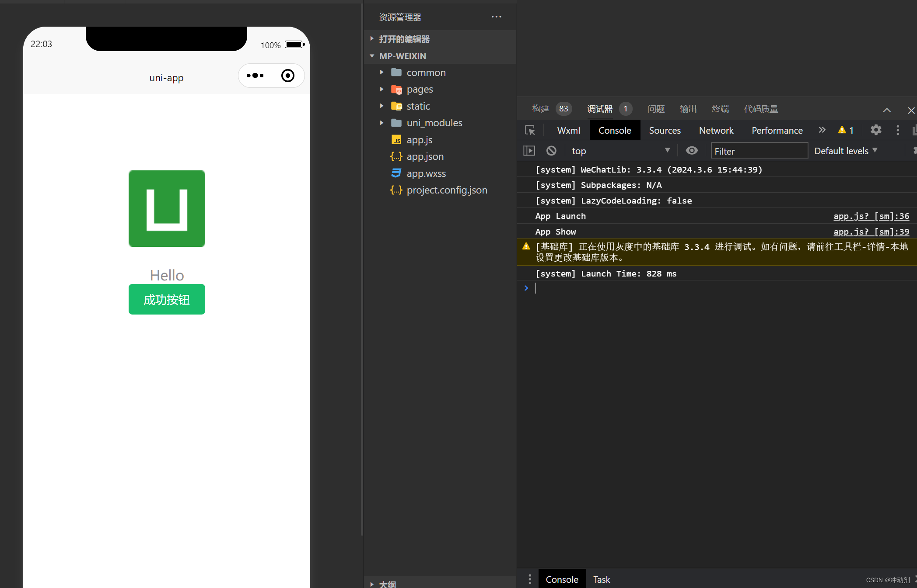This screenshot has width=917, height=588.
Task: Open the resource manager more options ellipsis
Action: (496, 17)
